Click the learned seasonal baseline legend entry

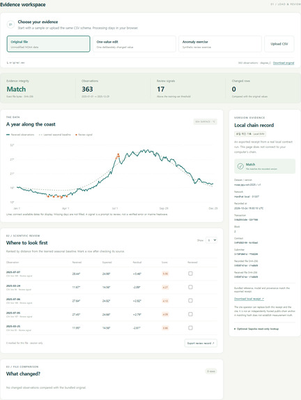[55, 135]
